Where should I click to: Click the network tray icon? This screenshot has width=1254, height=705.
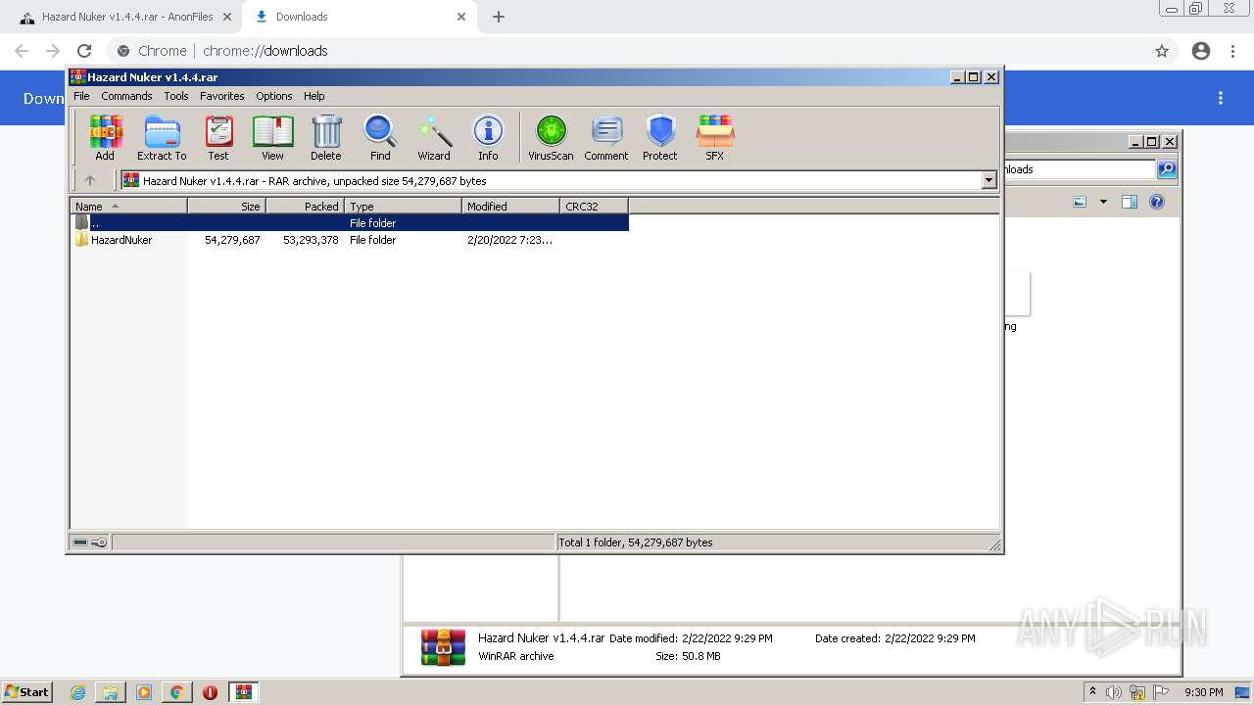[x=1137, y=692]
